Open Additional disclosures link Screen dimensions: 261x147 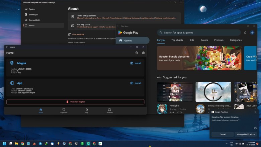point(132,18)
